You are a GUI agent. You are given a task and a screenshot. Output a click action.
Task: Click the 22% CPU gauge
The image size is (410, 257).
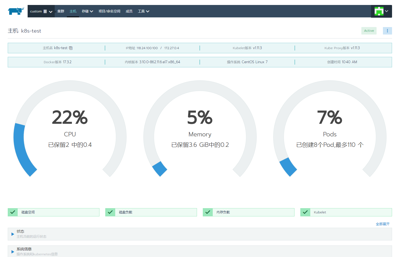(x=70, y=129)
